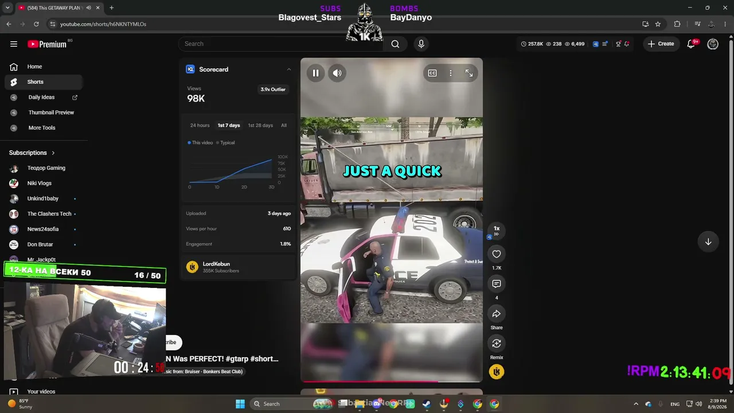Open a new browser tab
The width and height of the screenshot is (734, 413).
(111, 7)
